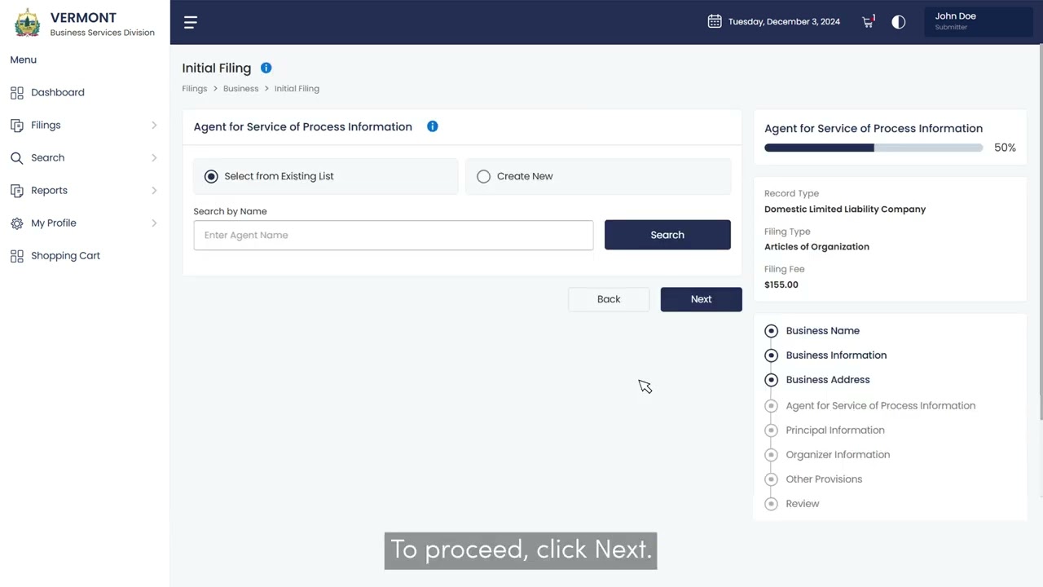Go to Shopping Cart in the sidebar
Viewport: 1043px width, 587px height.
point(65,256)
